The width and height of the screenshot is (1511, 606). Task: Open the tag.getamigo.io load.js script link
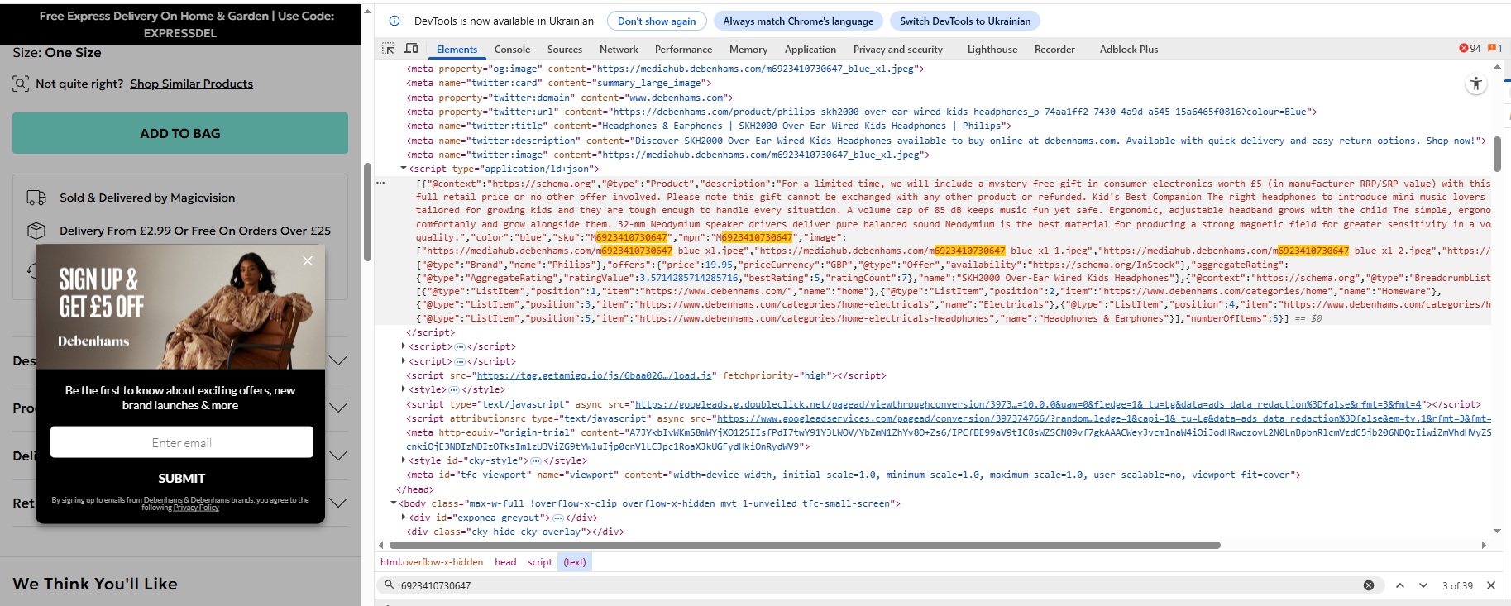pyautogui.click(x=595, y=375)
